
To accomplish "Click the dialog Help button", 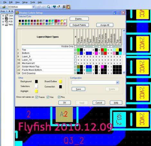I will pyautogui.click(x=116, y=103).
